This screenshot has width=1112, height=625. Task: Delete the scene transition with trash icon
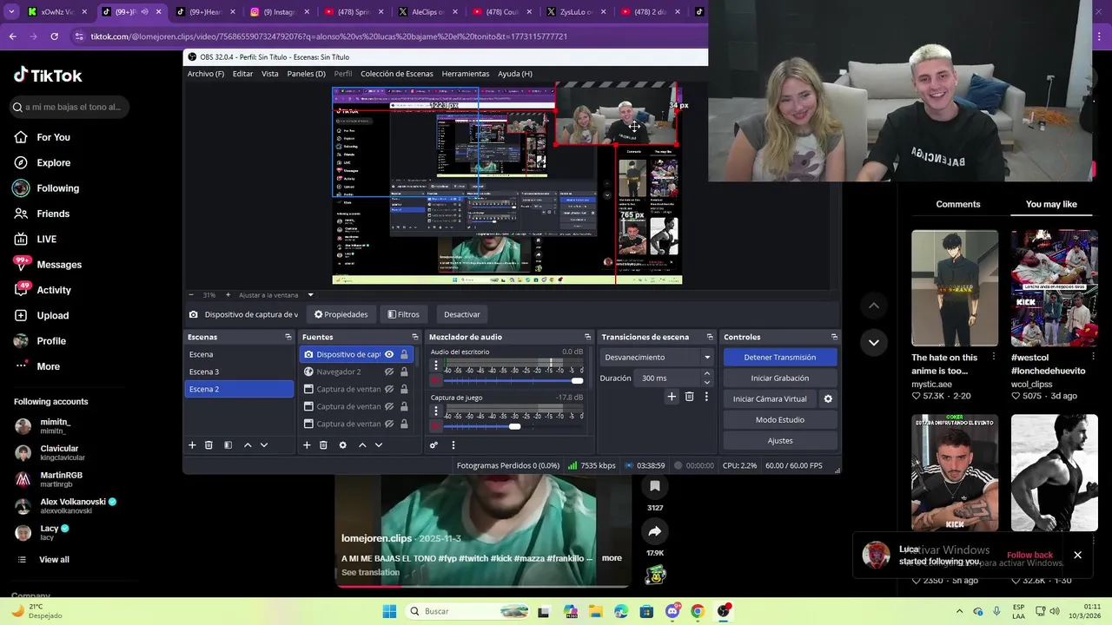click(x=689, y=397)
